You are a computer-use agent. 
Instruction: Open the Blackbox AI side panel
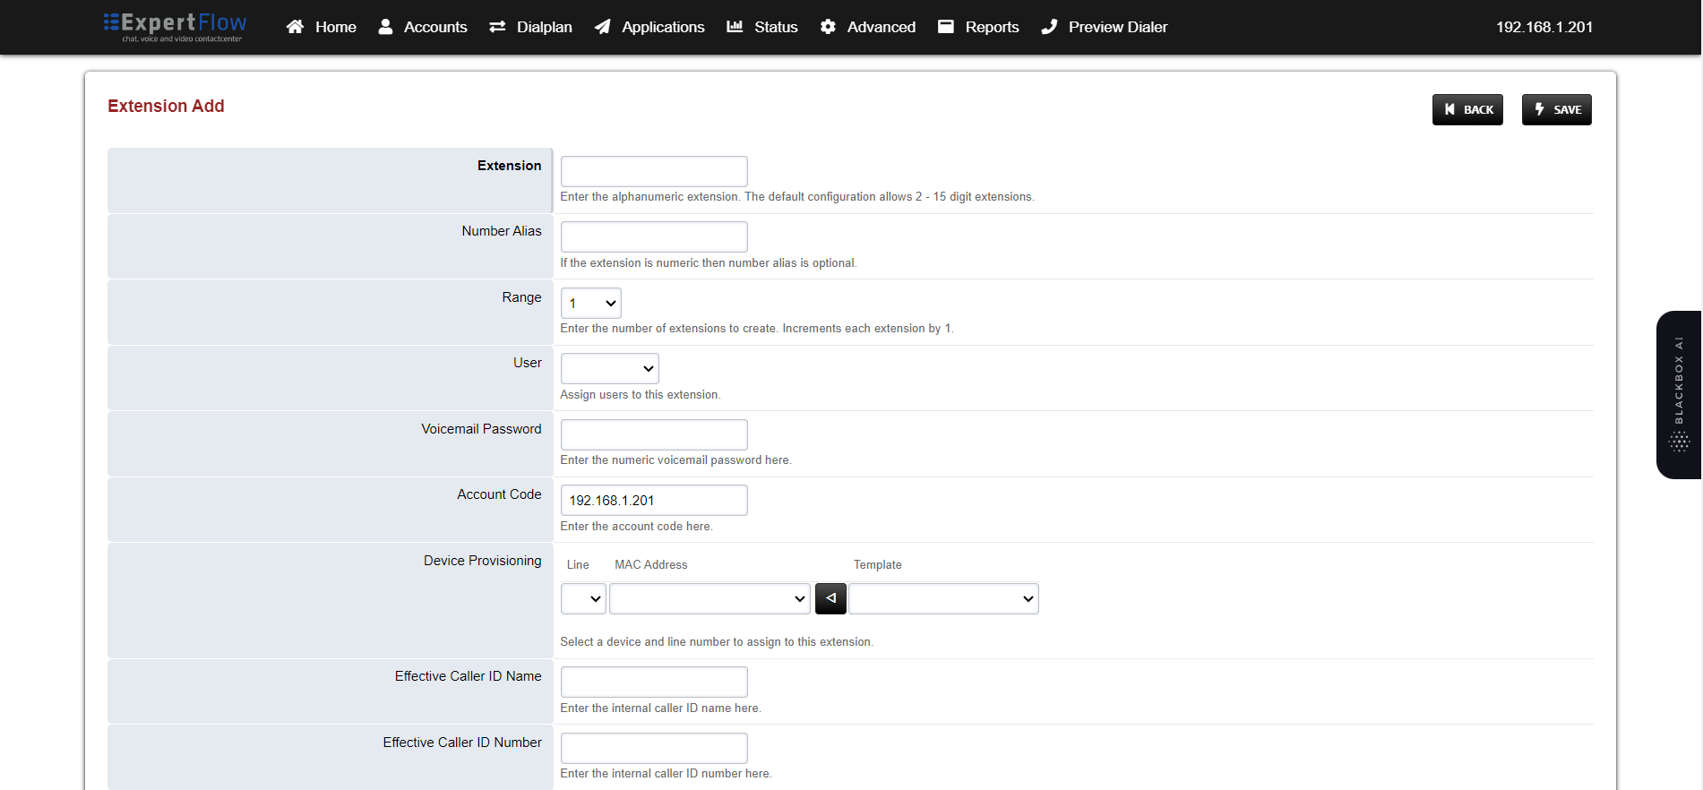1678,394
